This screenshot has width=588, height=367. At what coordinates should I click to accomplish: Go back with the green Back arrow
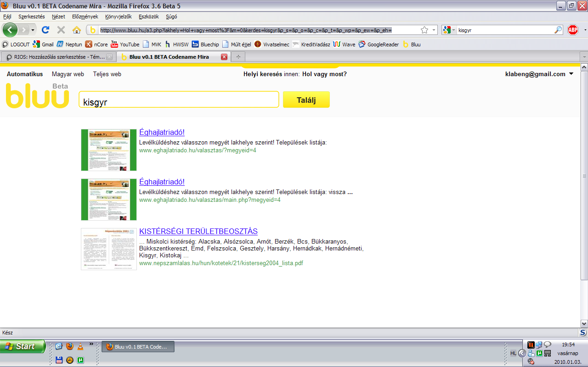tap(10, 30)
